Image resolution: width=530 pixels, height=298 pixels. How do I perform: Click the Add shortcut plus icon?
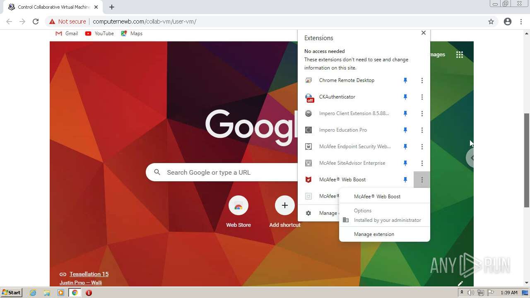click(285, 206)
